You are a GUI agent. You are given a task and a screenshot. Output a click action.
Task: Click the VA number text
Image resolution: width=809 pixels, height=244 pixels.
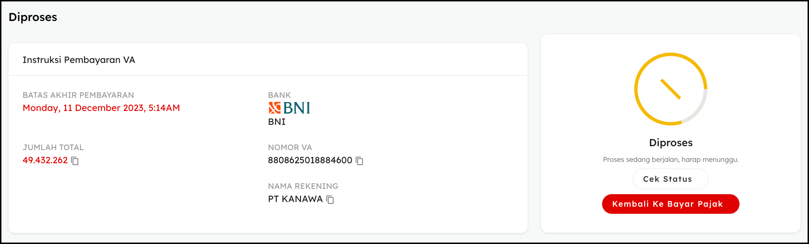coord(310,160)
